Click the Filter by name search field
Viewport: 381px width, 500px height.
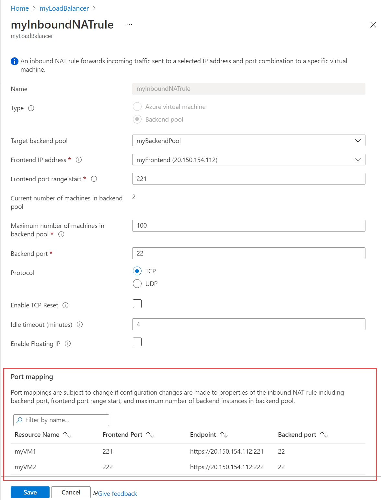(62, 420)
